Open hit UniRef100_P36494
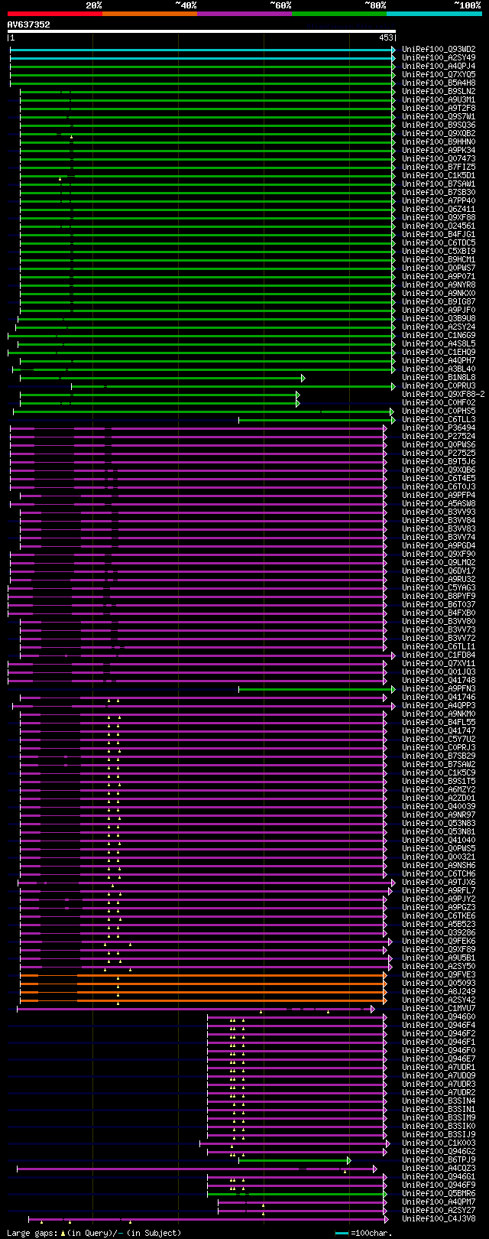The width and height of the screenshot is (489, 1239). pos(439,428)
